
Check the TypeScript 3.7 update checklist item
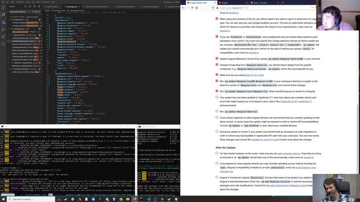[x=217, y=97]
